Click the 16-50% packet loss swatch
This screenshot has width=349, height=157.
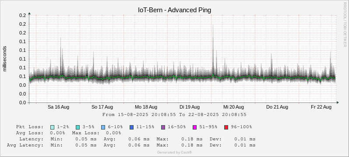163,127
